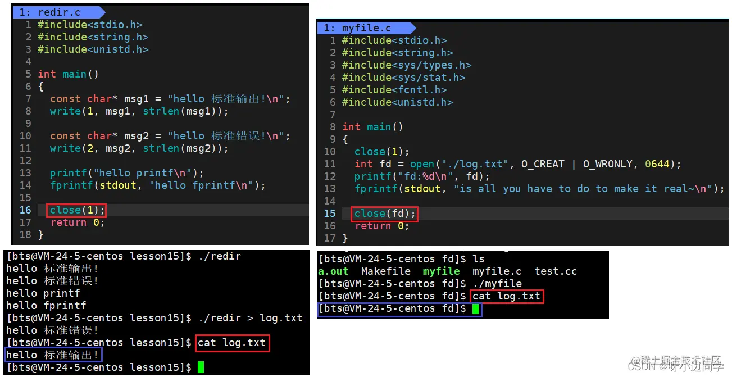Click the write(1, msg1, strlen(msg1)) line

coord(139,111)
